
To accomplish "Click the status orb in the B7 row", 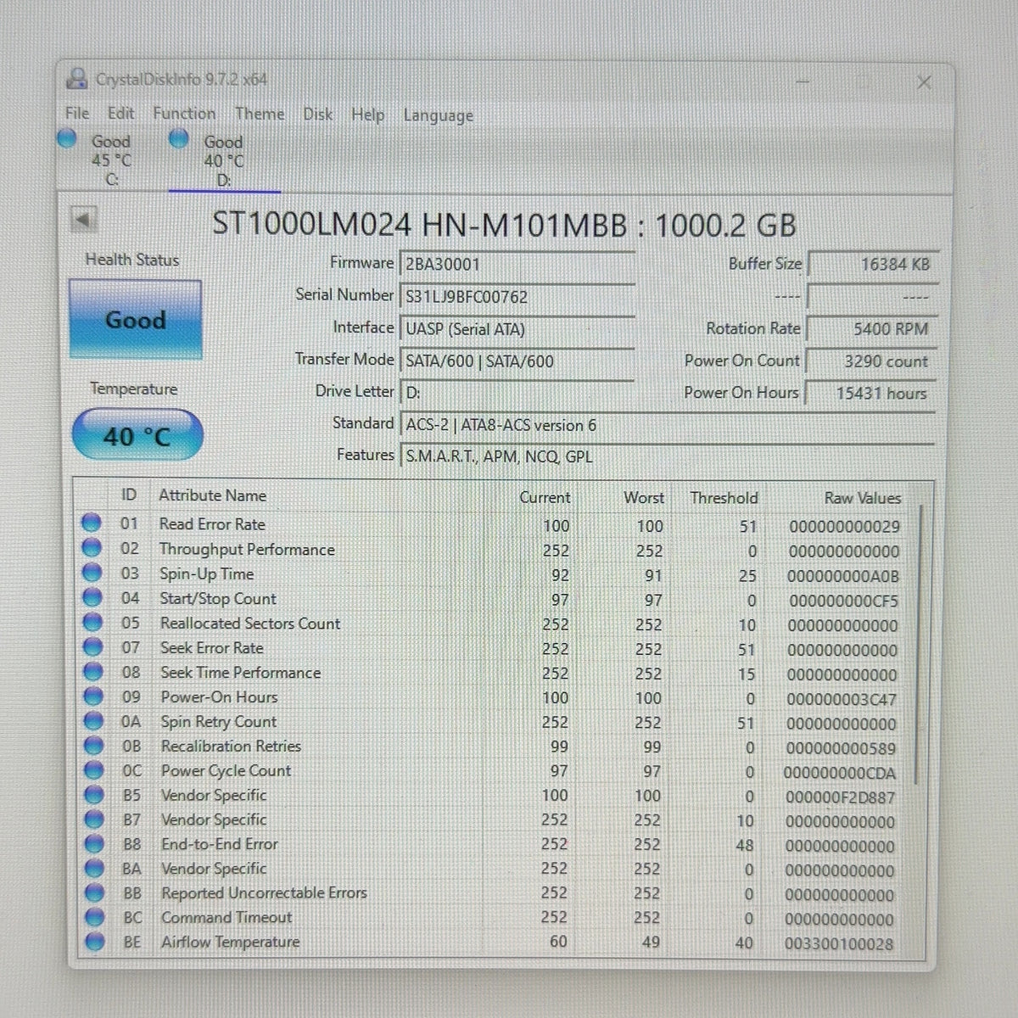I will click(93, 819).
